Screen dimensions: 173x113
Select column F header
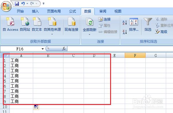[x=135, y=55]
